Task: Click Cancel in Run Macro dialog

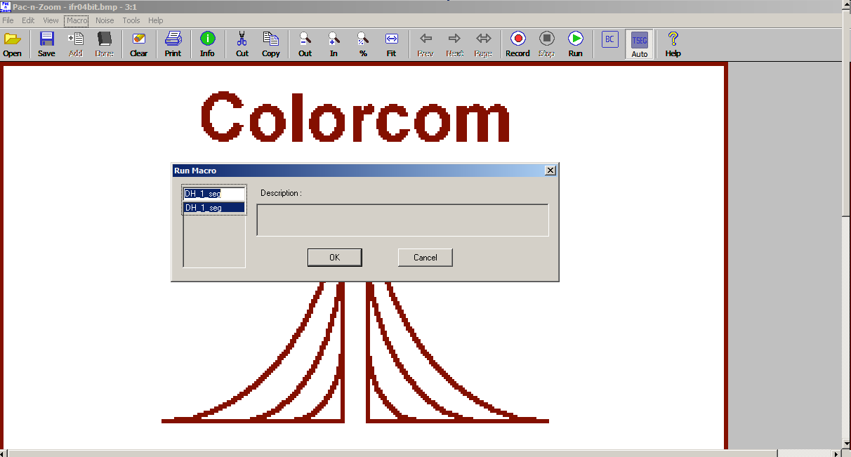Action: [425, 258]
